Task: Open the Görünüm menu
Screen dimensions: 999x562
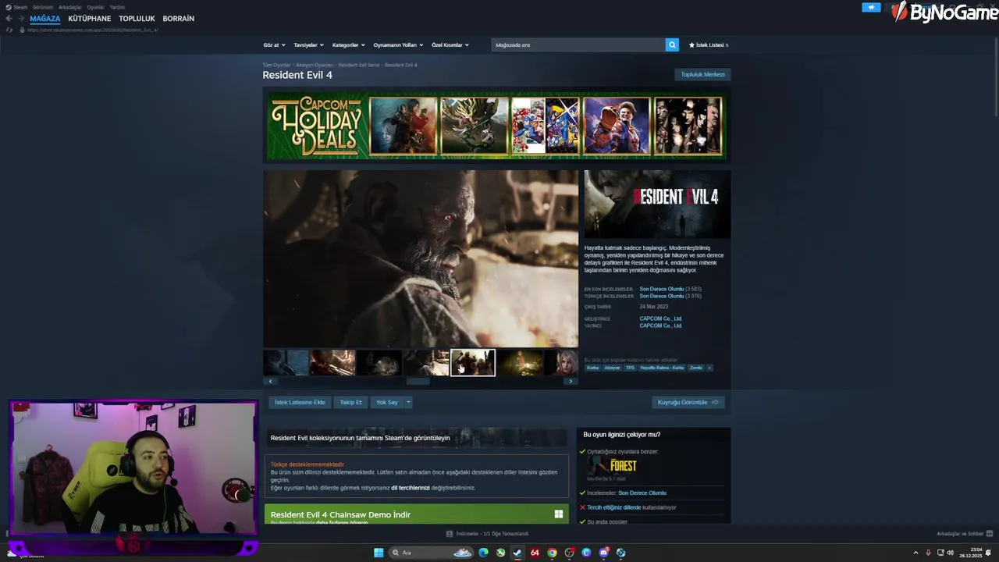Action: [43, 7]
